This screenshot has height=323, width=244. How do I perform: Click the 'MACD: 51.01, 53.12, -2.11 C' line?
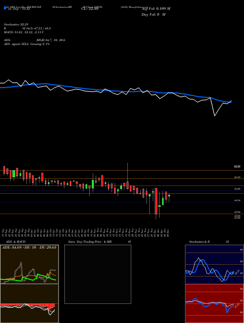[x=24, y=32]
